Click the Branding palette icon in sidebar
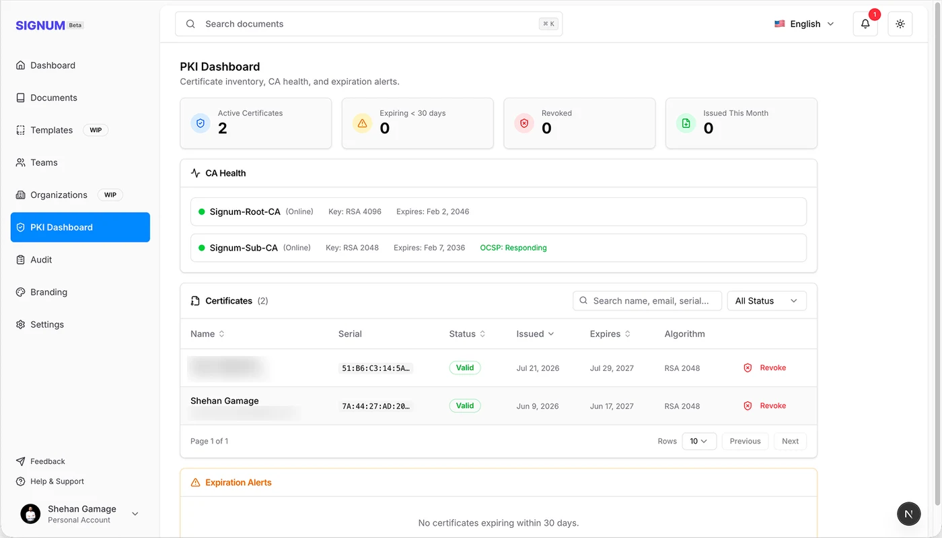Image resolution: width=942 pixels, height=538 pixels. (20, 292)
